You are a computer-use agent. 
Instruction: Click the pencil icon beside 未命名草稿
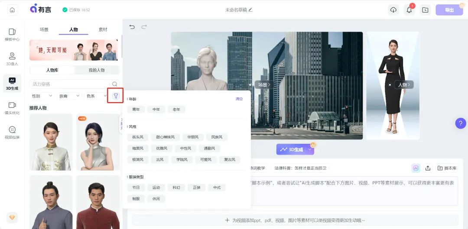point(250,10)
